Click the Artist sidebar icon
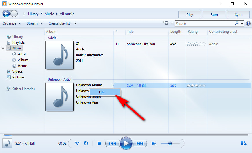Image resolution: width=252 pixels, height=153 pixels. point(14,54)
